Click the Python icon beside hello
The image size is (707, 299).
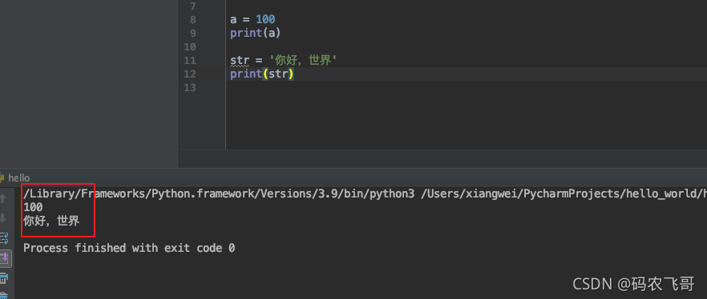pos(2,178)
